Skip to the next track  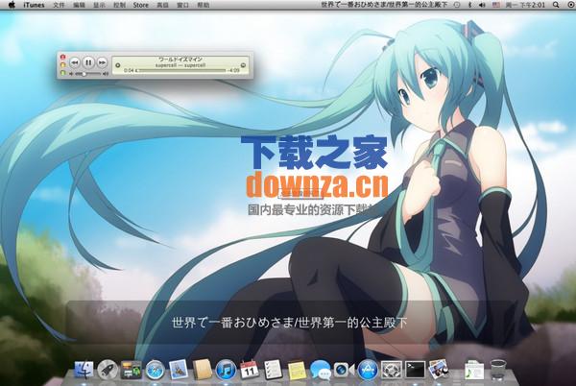point(102,62)
